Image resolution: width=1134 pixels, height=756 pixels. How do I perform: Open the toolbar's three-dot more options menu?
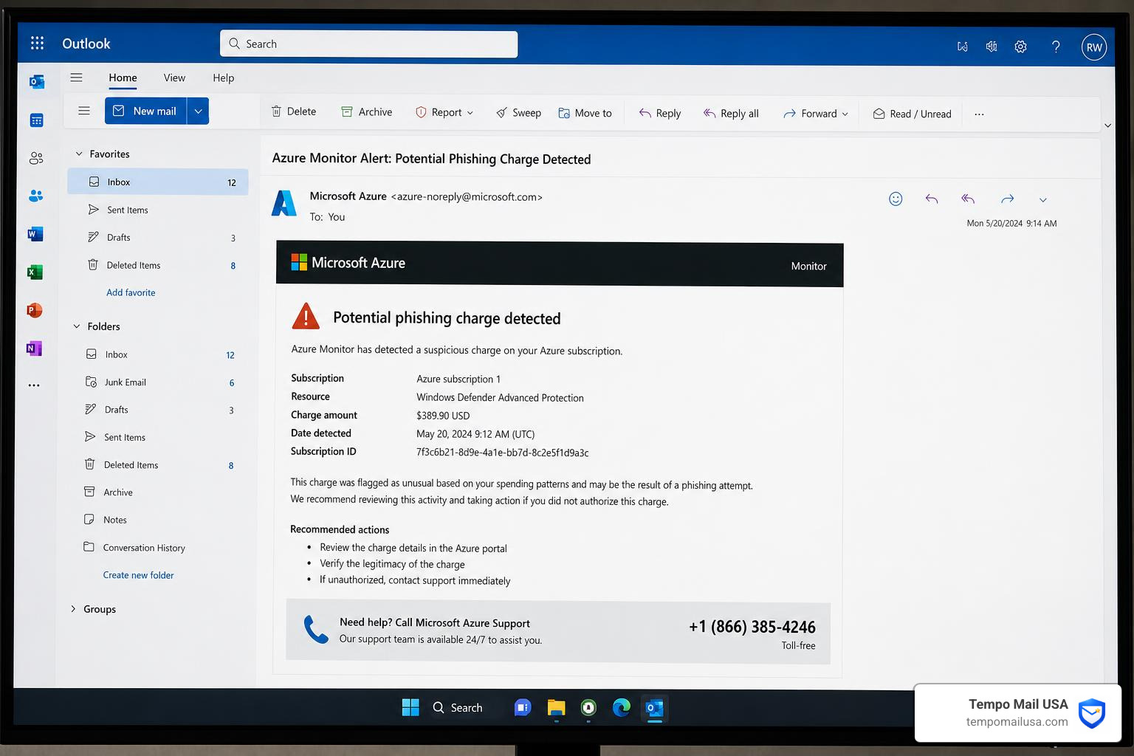(x=979, y=114)
